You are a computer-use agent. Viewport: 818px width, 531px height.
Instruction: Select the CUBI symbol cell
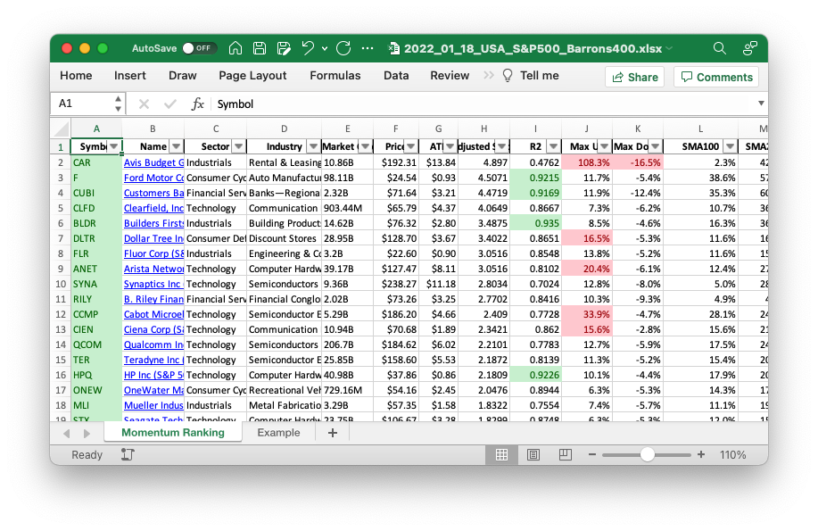coord(96,193)
